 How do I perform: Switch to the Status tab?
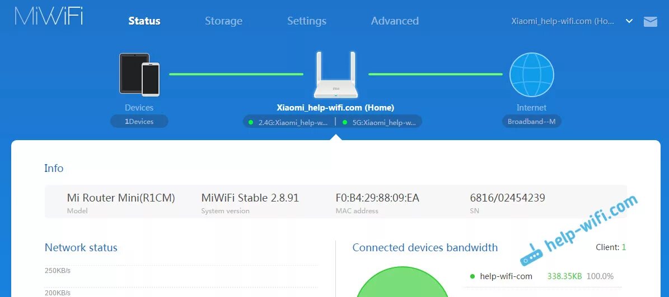(144, 21)
